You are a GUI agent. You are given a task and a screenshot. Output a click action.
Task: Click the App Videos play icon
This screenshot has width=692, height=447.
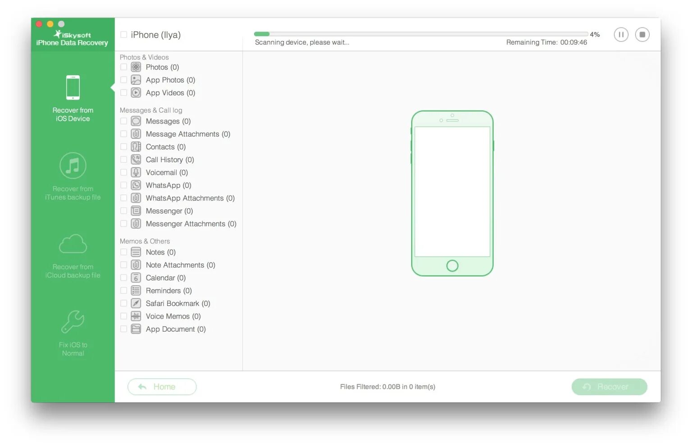click(x=136, y=93)
